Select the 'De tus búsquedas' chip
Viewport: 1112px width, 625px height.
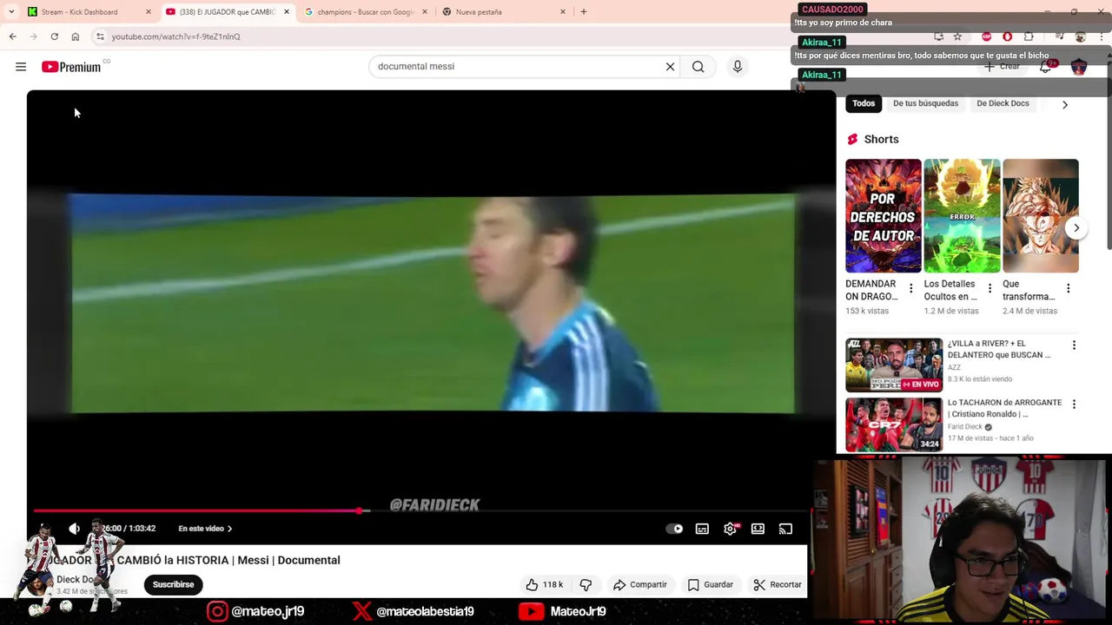[925, 103]
